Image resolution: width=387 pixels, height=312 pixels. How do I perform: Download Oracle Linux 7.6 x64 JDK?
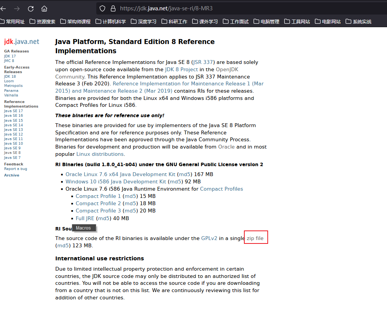[x=120, y=174]
